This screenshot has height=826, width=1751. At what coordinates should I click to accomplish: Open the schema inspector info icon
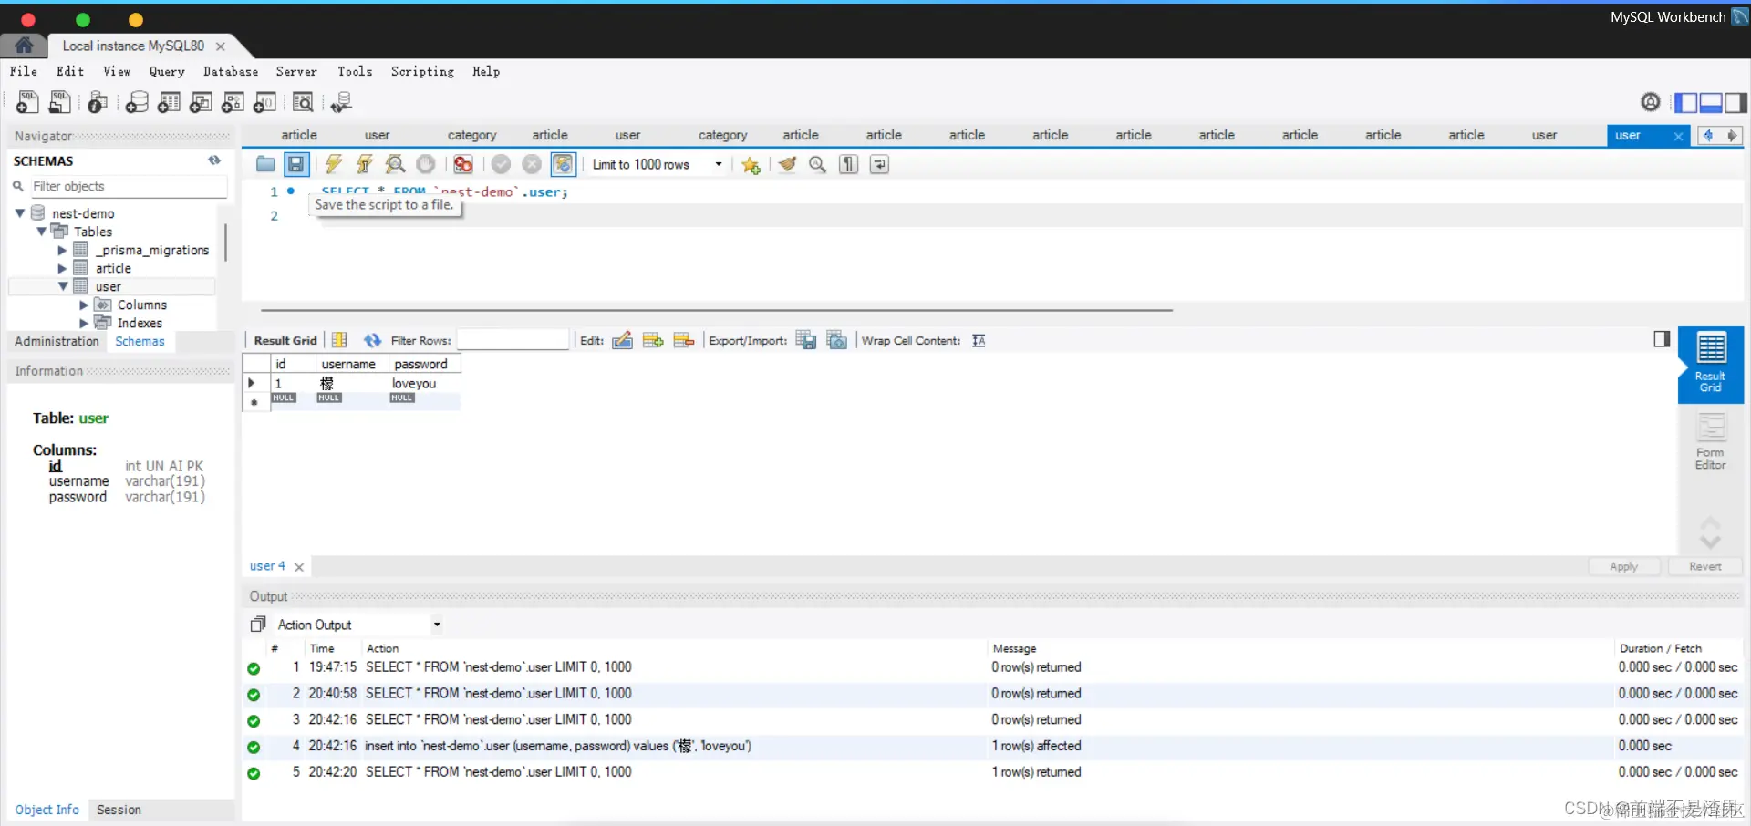click(x=98, y=102)
